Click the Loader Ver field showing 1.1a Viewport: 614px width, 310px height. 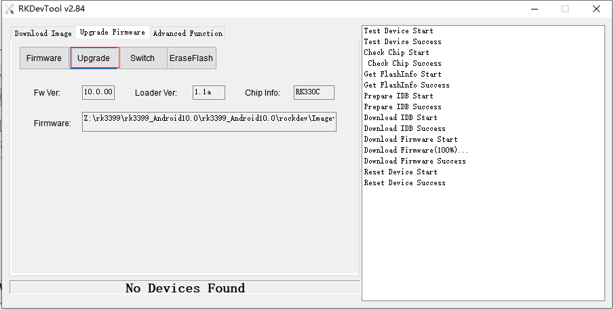tap(209, 92)
